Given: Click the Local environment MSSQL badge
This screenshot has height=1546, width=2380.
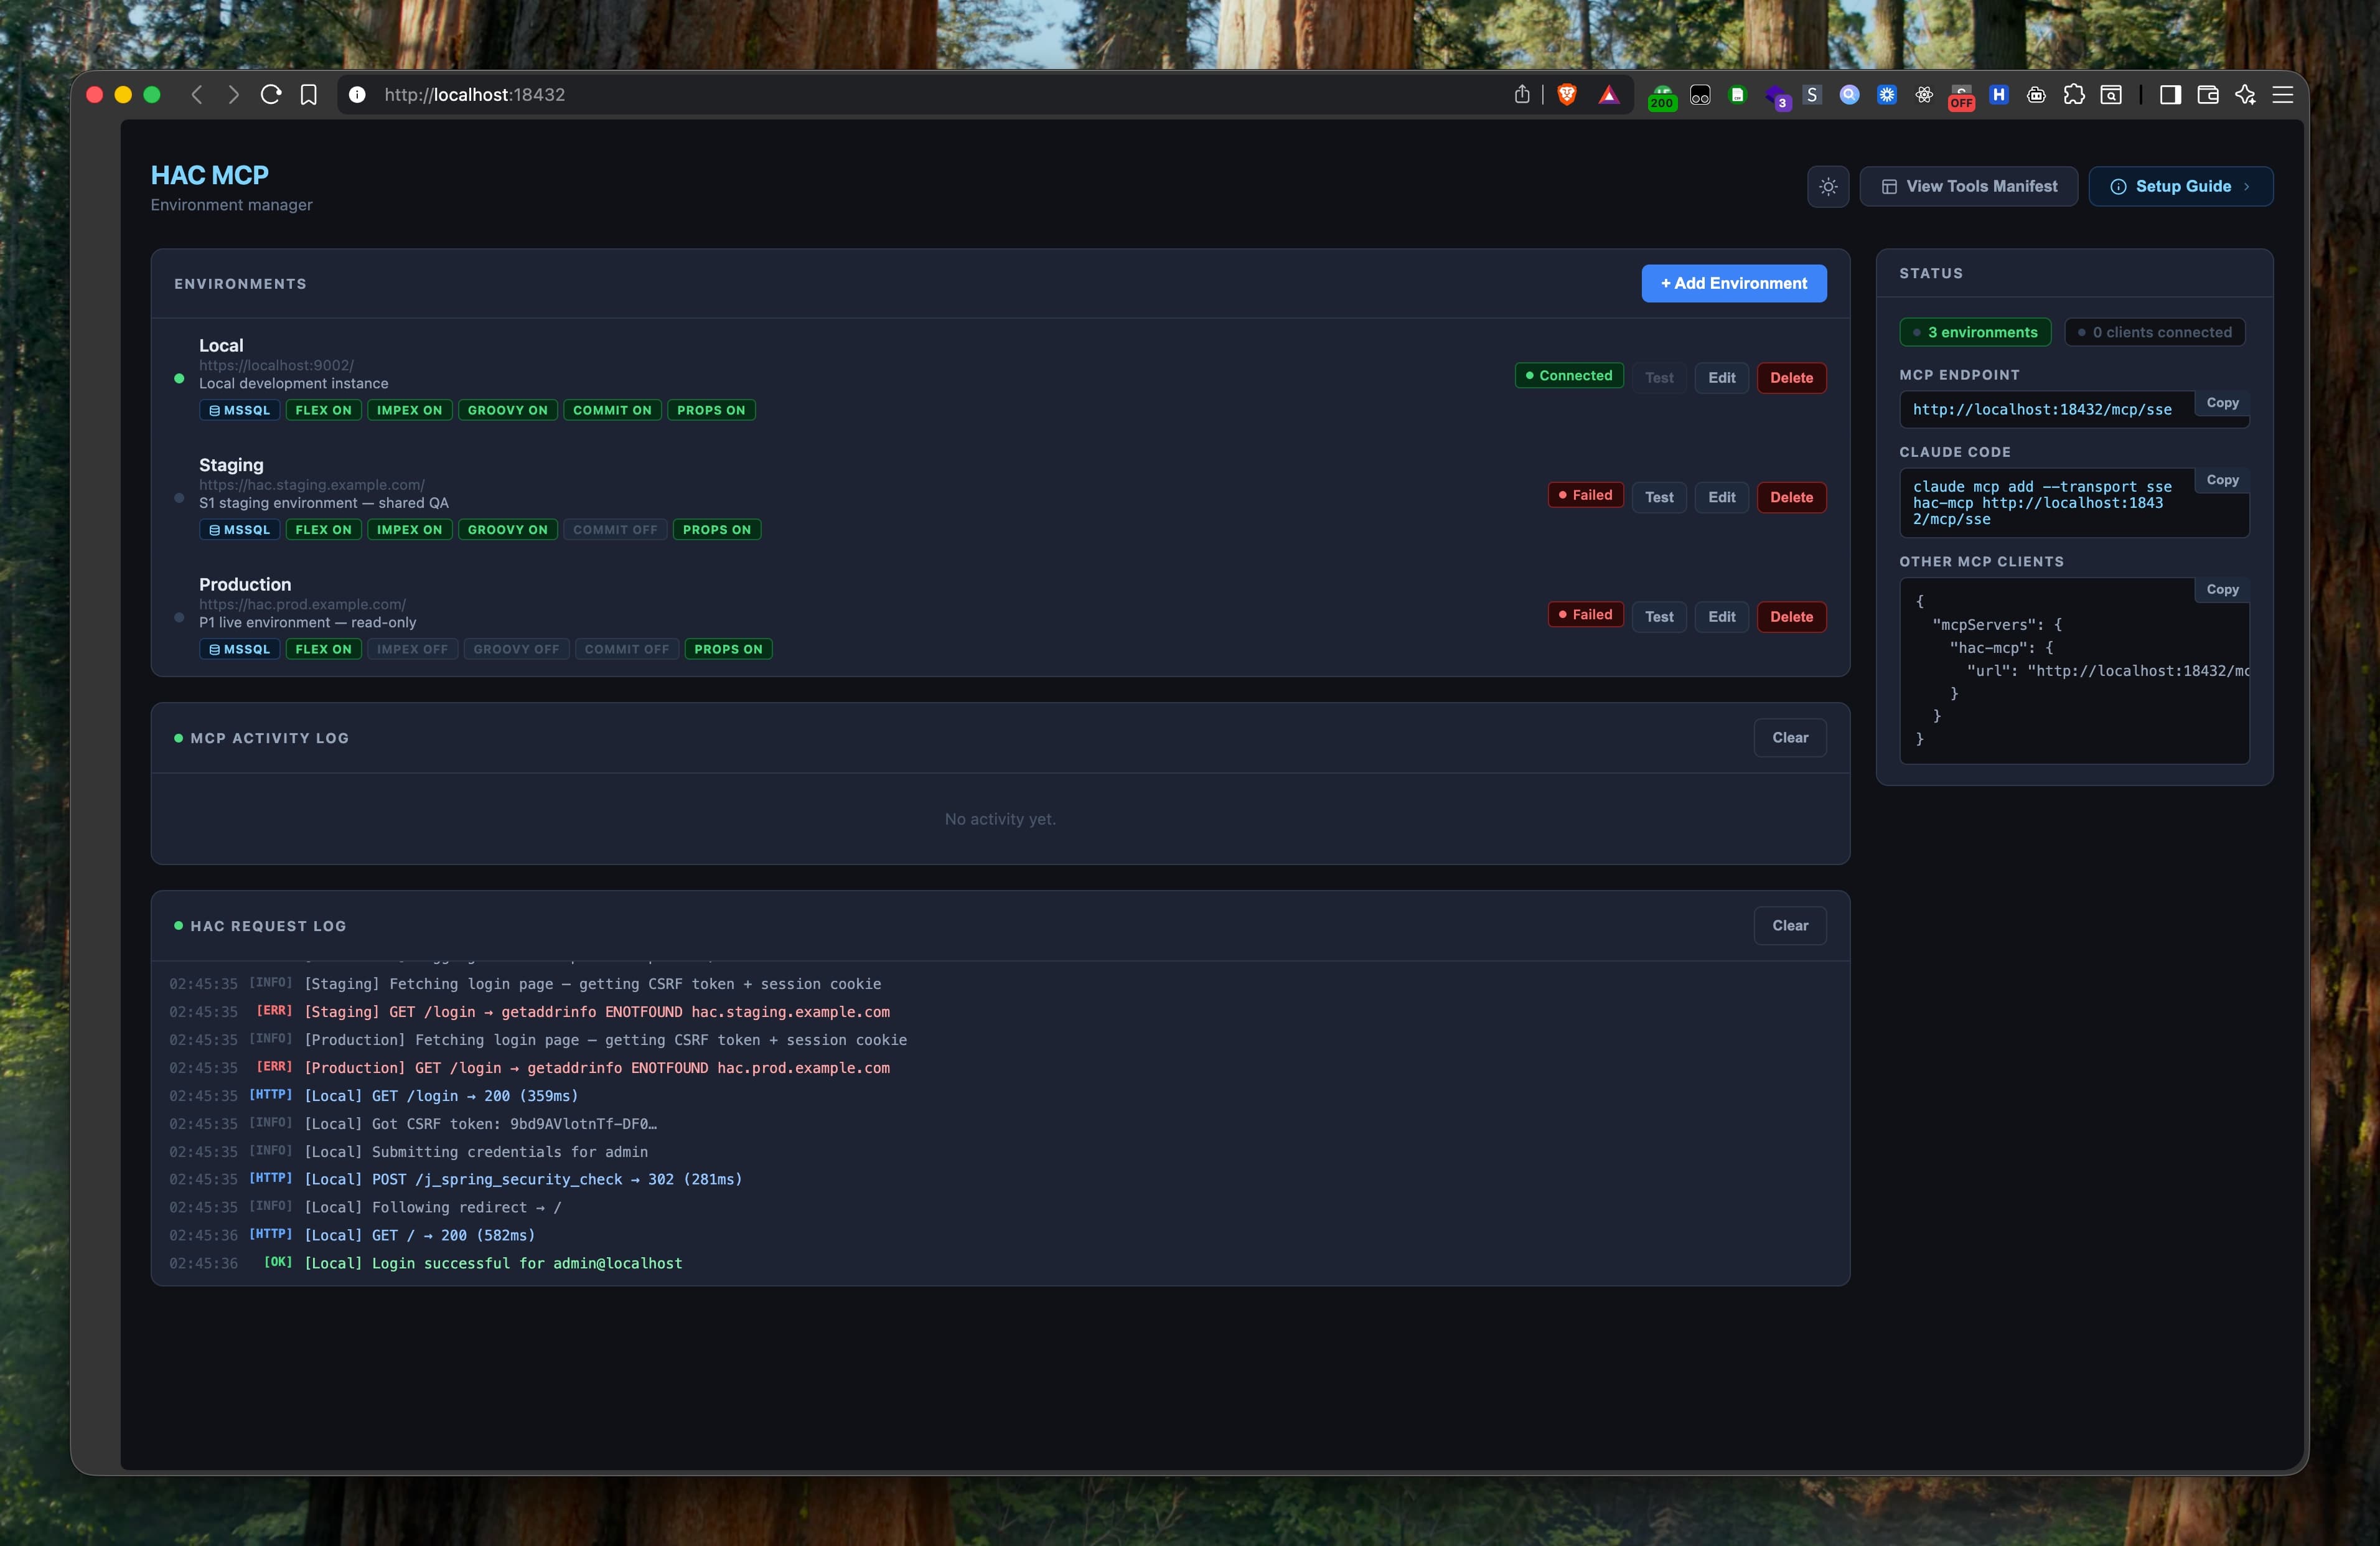Looking at the screenshot, I should pyautogui.click(x=240, y=410).
